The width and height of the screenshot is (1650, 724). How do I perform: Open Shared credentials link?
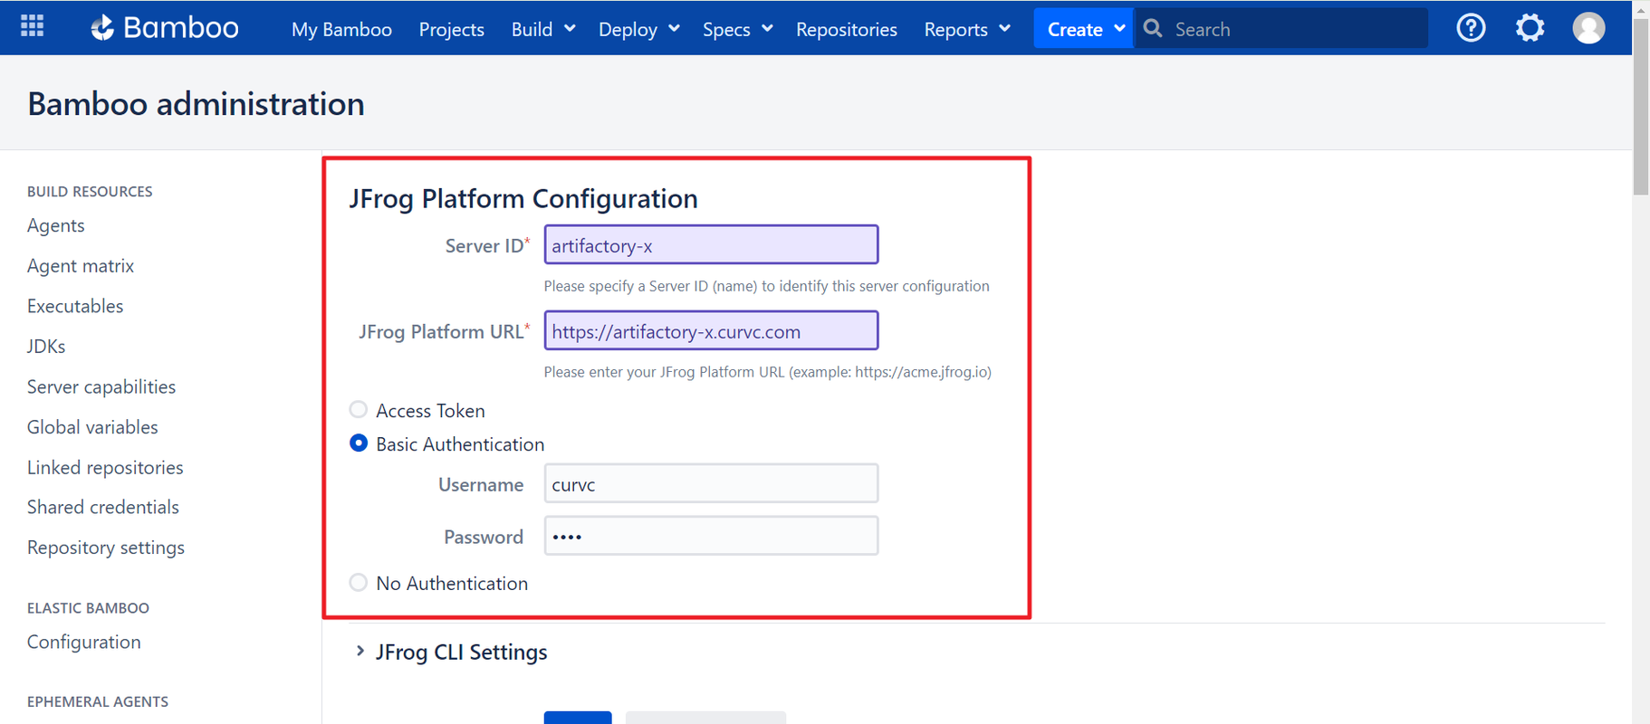pos(103,507)
